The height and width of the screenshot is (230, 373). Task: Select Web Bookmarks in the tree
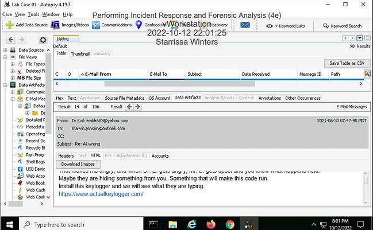(x=35, y=183)
